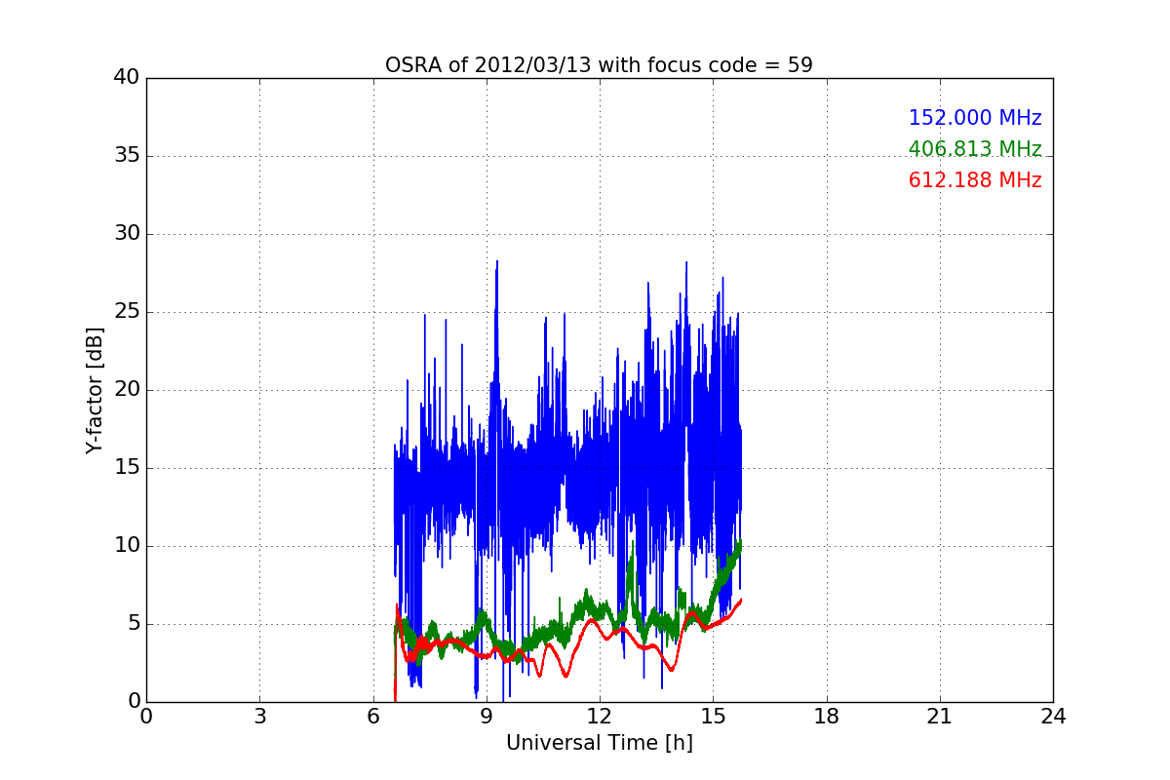Viewport: 1170px width, 780px height.
Task: Click the y-axis tick label '25'
Action: [127, 312]
